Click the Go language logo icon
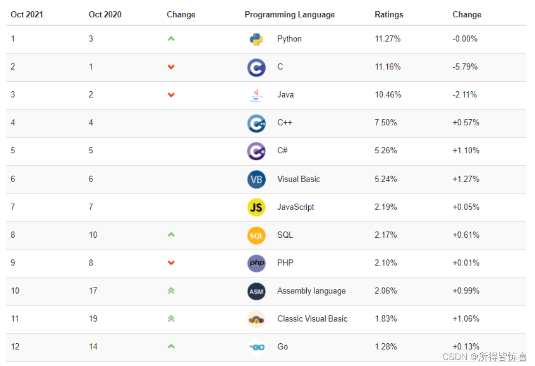The height and width of the screenshot is (366, 535). 256,347
